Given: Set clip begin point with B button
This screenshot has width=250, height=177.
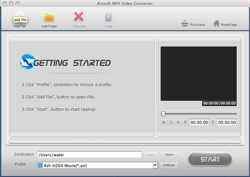Looking at the screenshot, I should tap(185, 122).
